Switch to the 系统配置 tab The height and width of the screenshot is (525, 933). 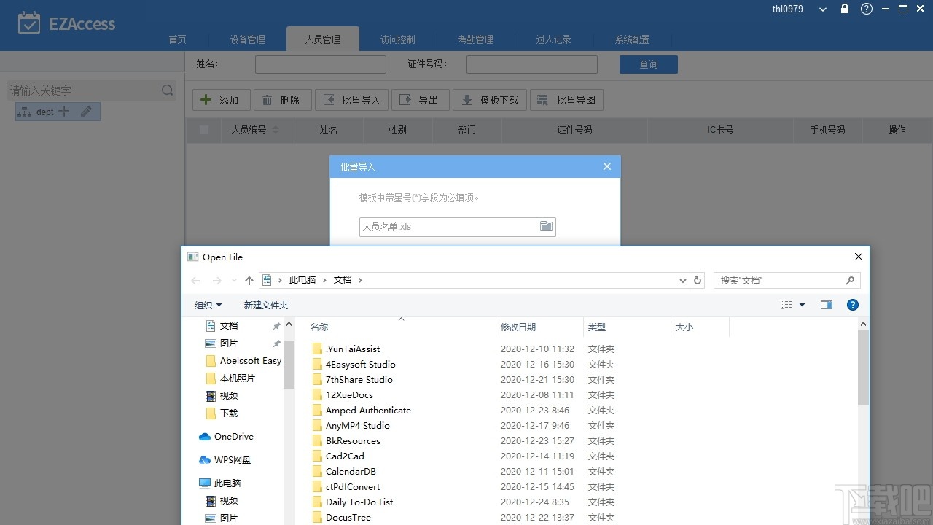[631, 39]
